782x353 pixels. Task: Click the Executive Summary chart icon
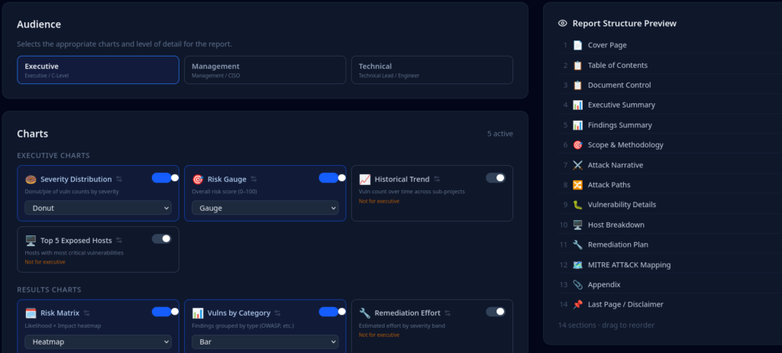577,105
